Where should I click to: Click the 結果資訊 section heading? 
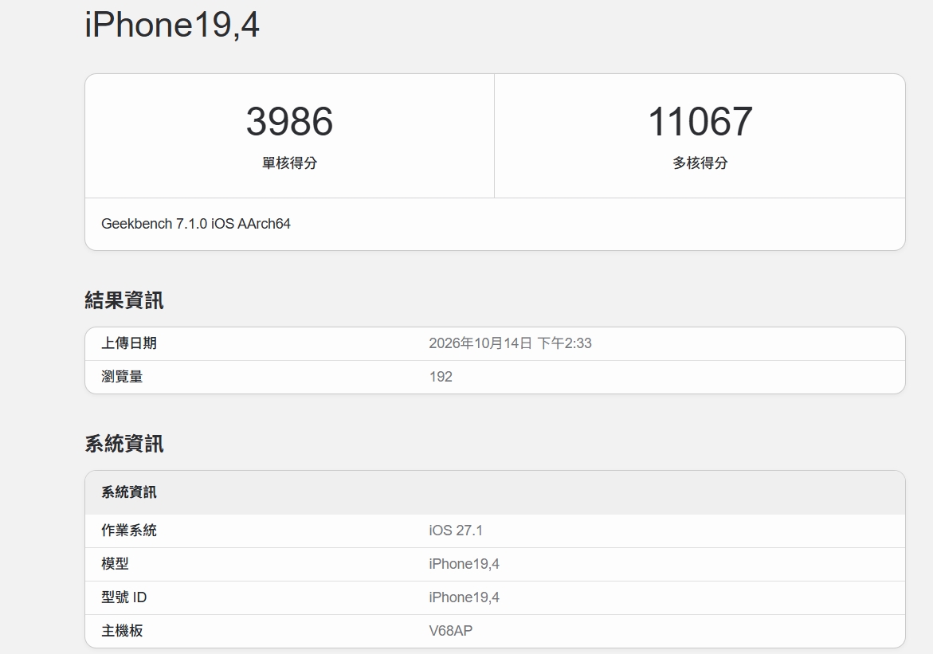tap(123, 300)
